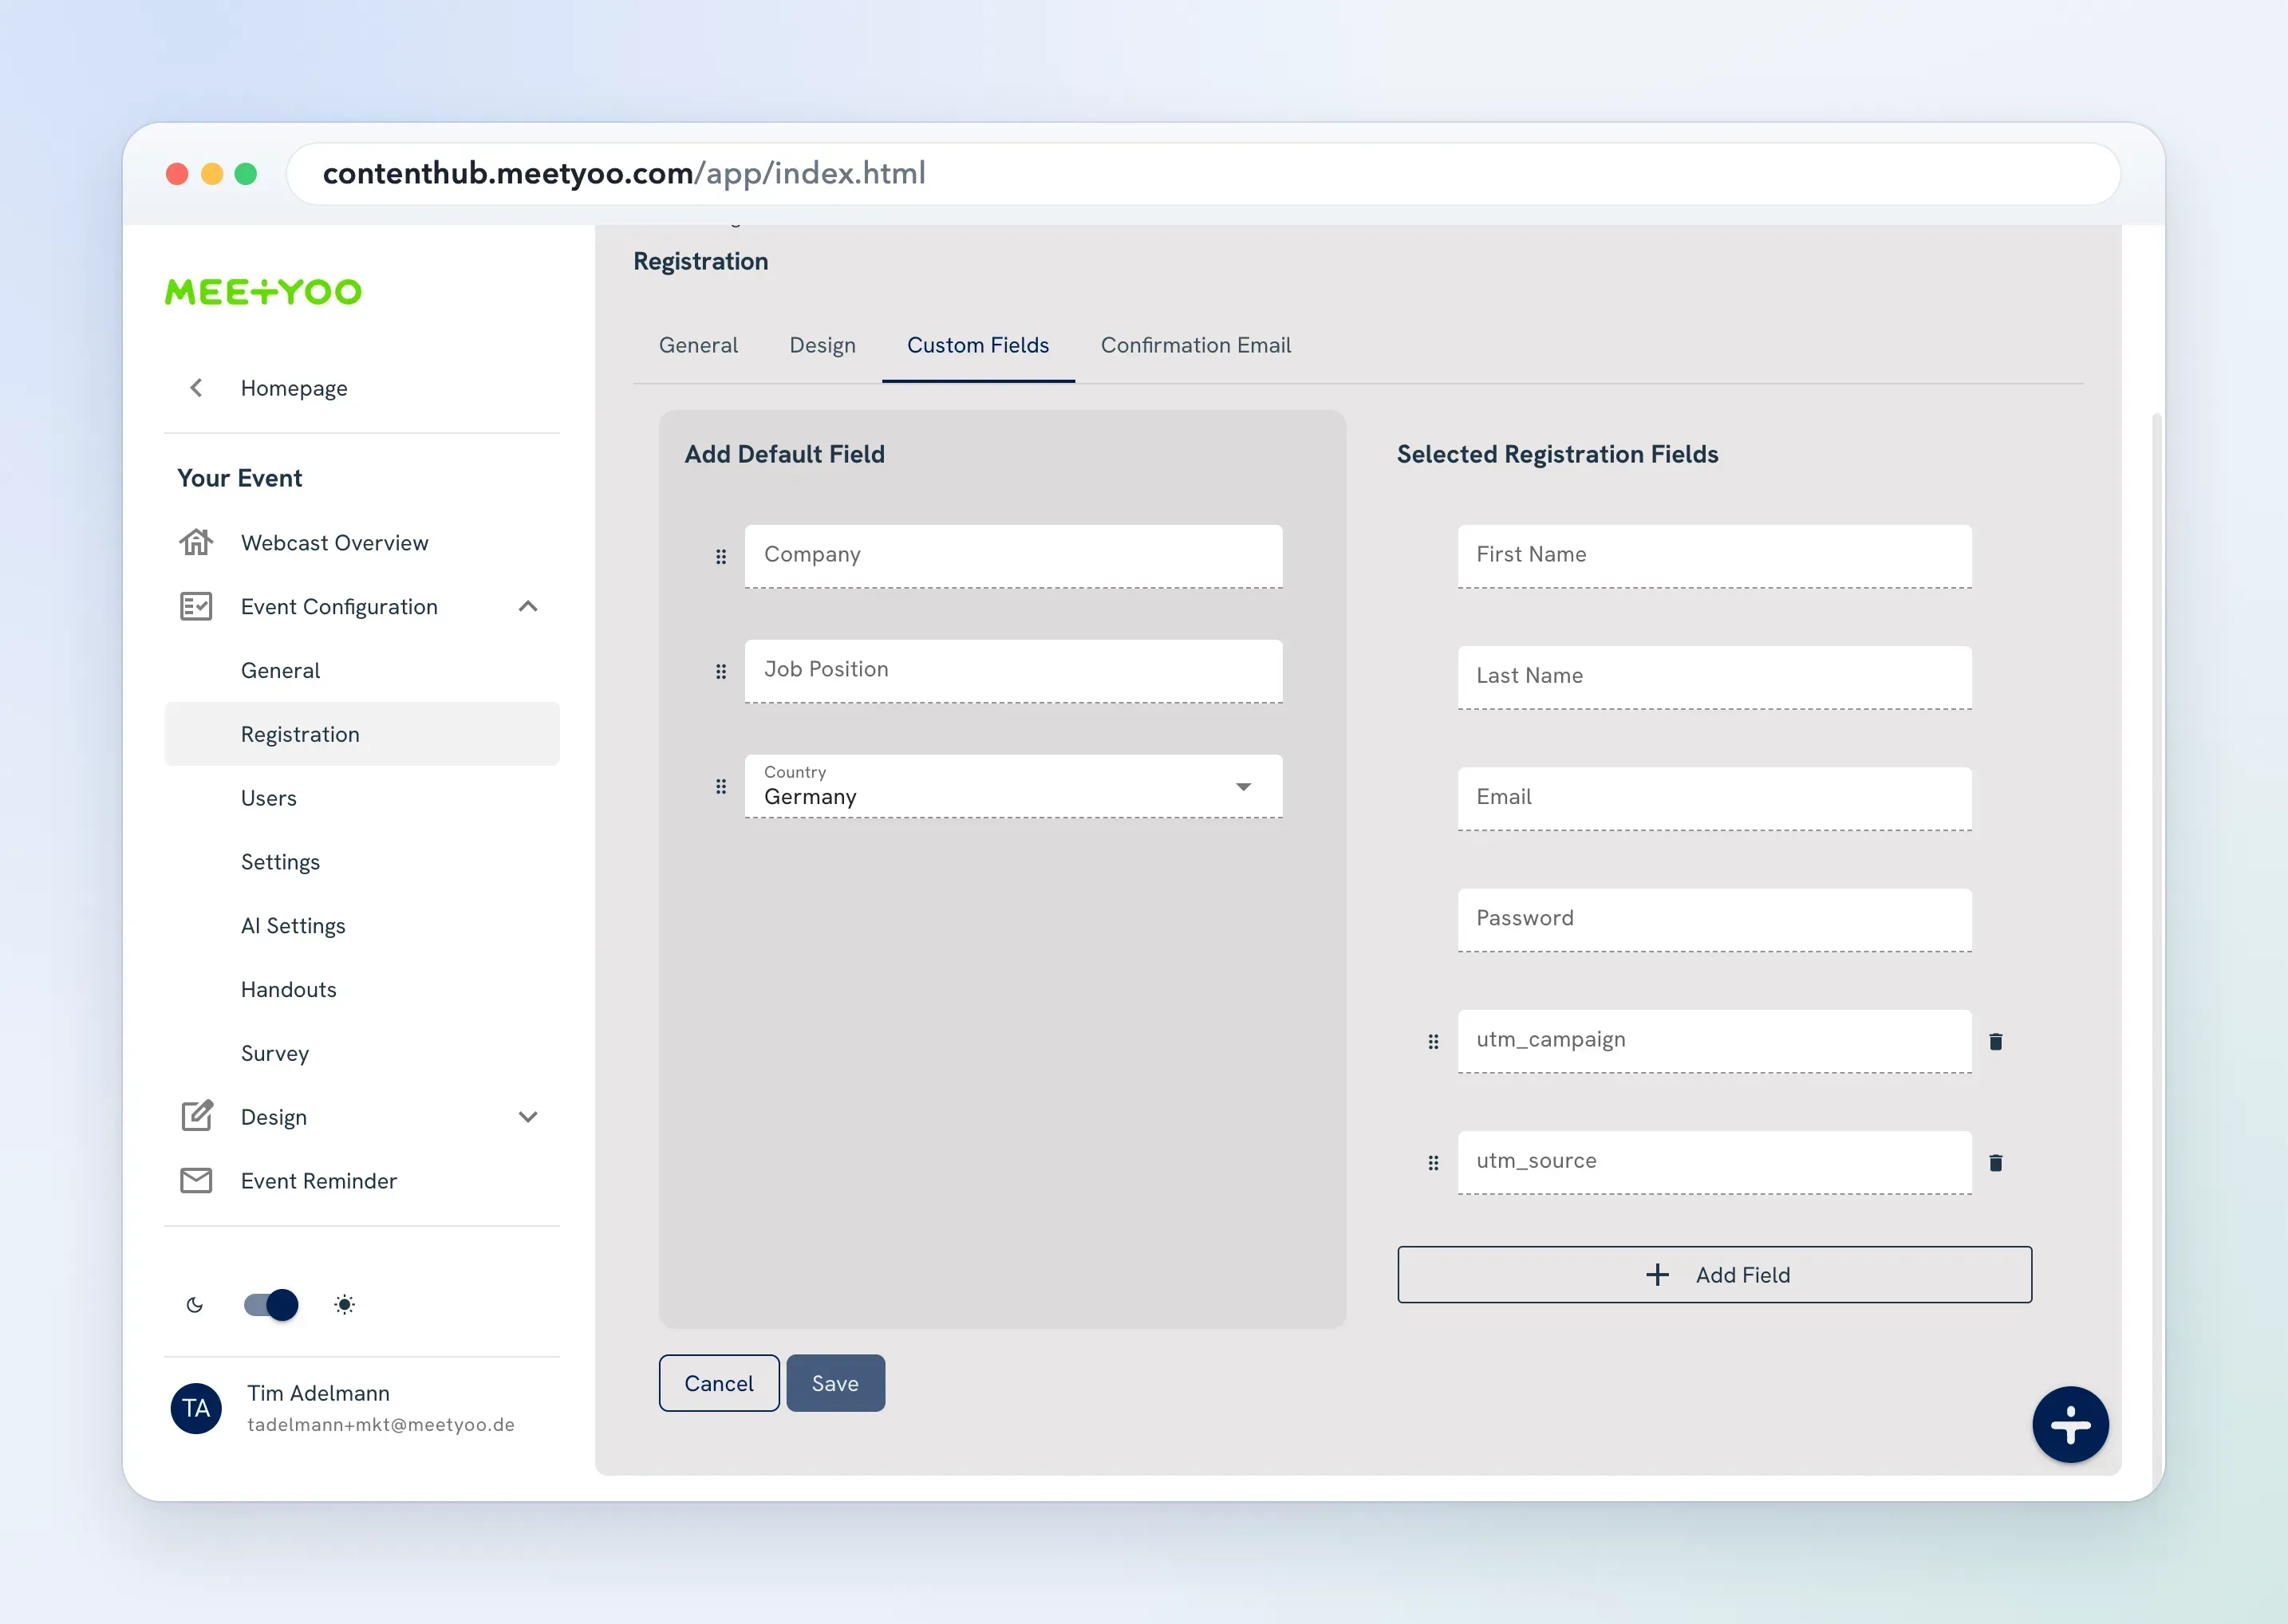This screenshot has height=1624, width=2288.
Task: Click the moon dark mode icon
Action: tap(195, 1305)
